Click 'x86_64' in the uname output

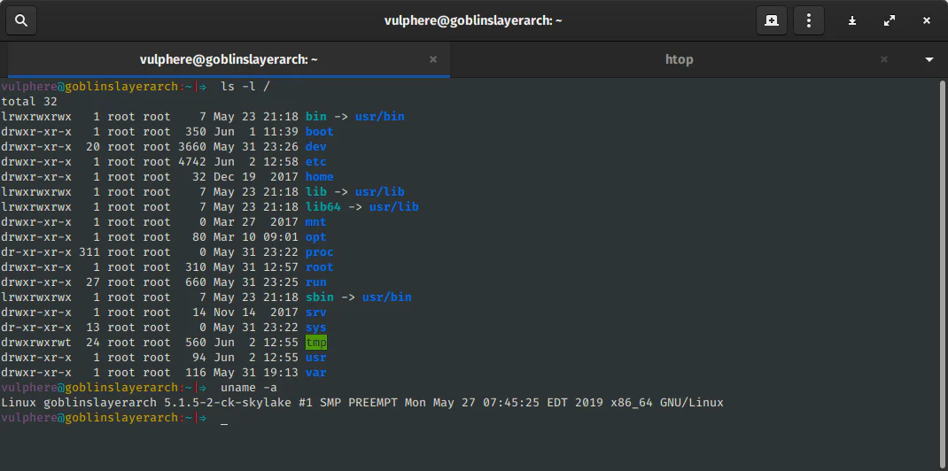pos(631,403)
